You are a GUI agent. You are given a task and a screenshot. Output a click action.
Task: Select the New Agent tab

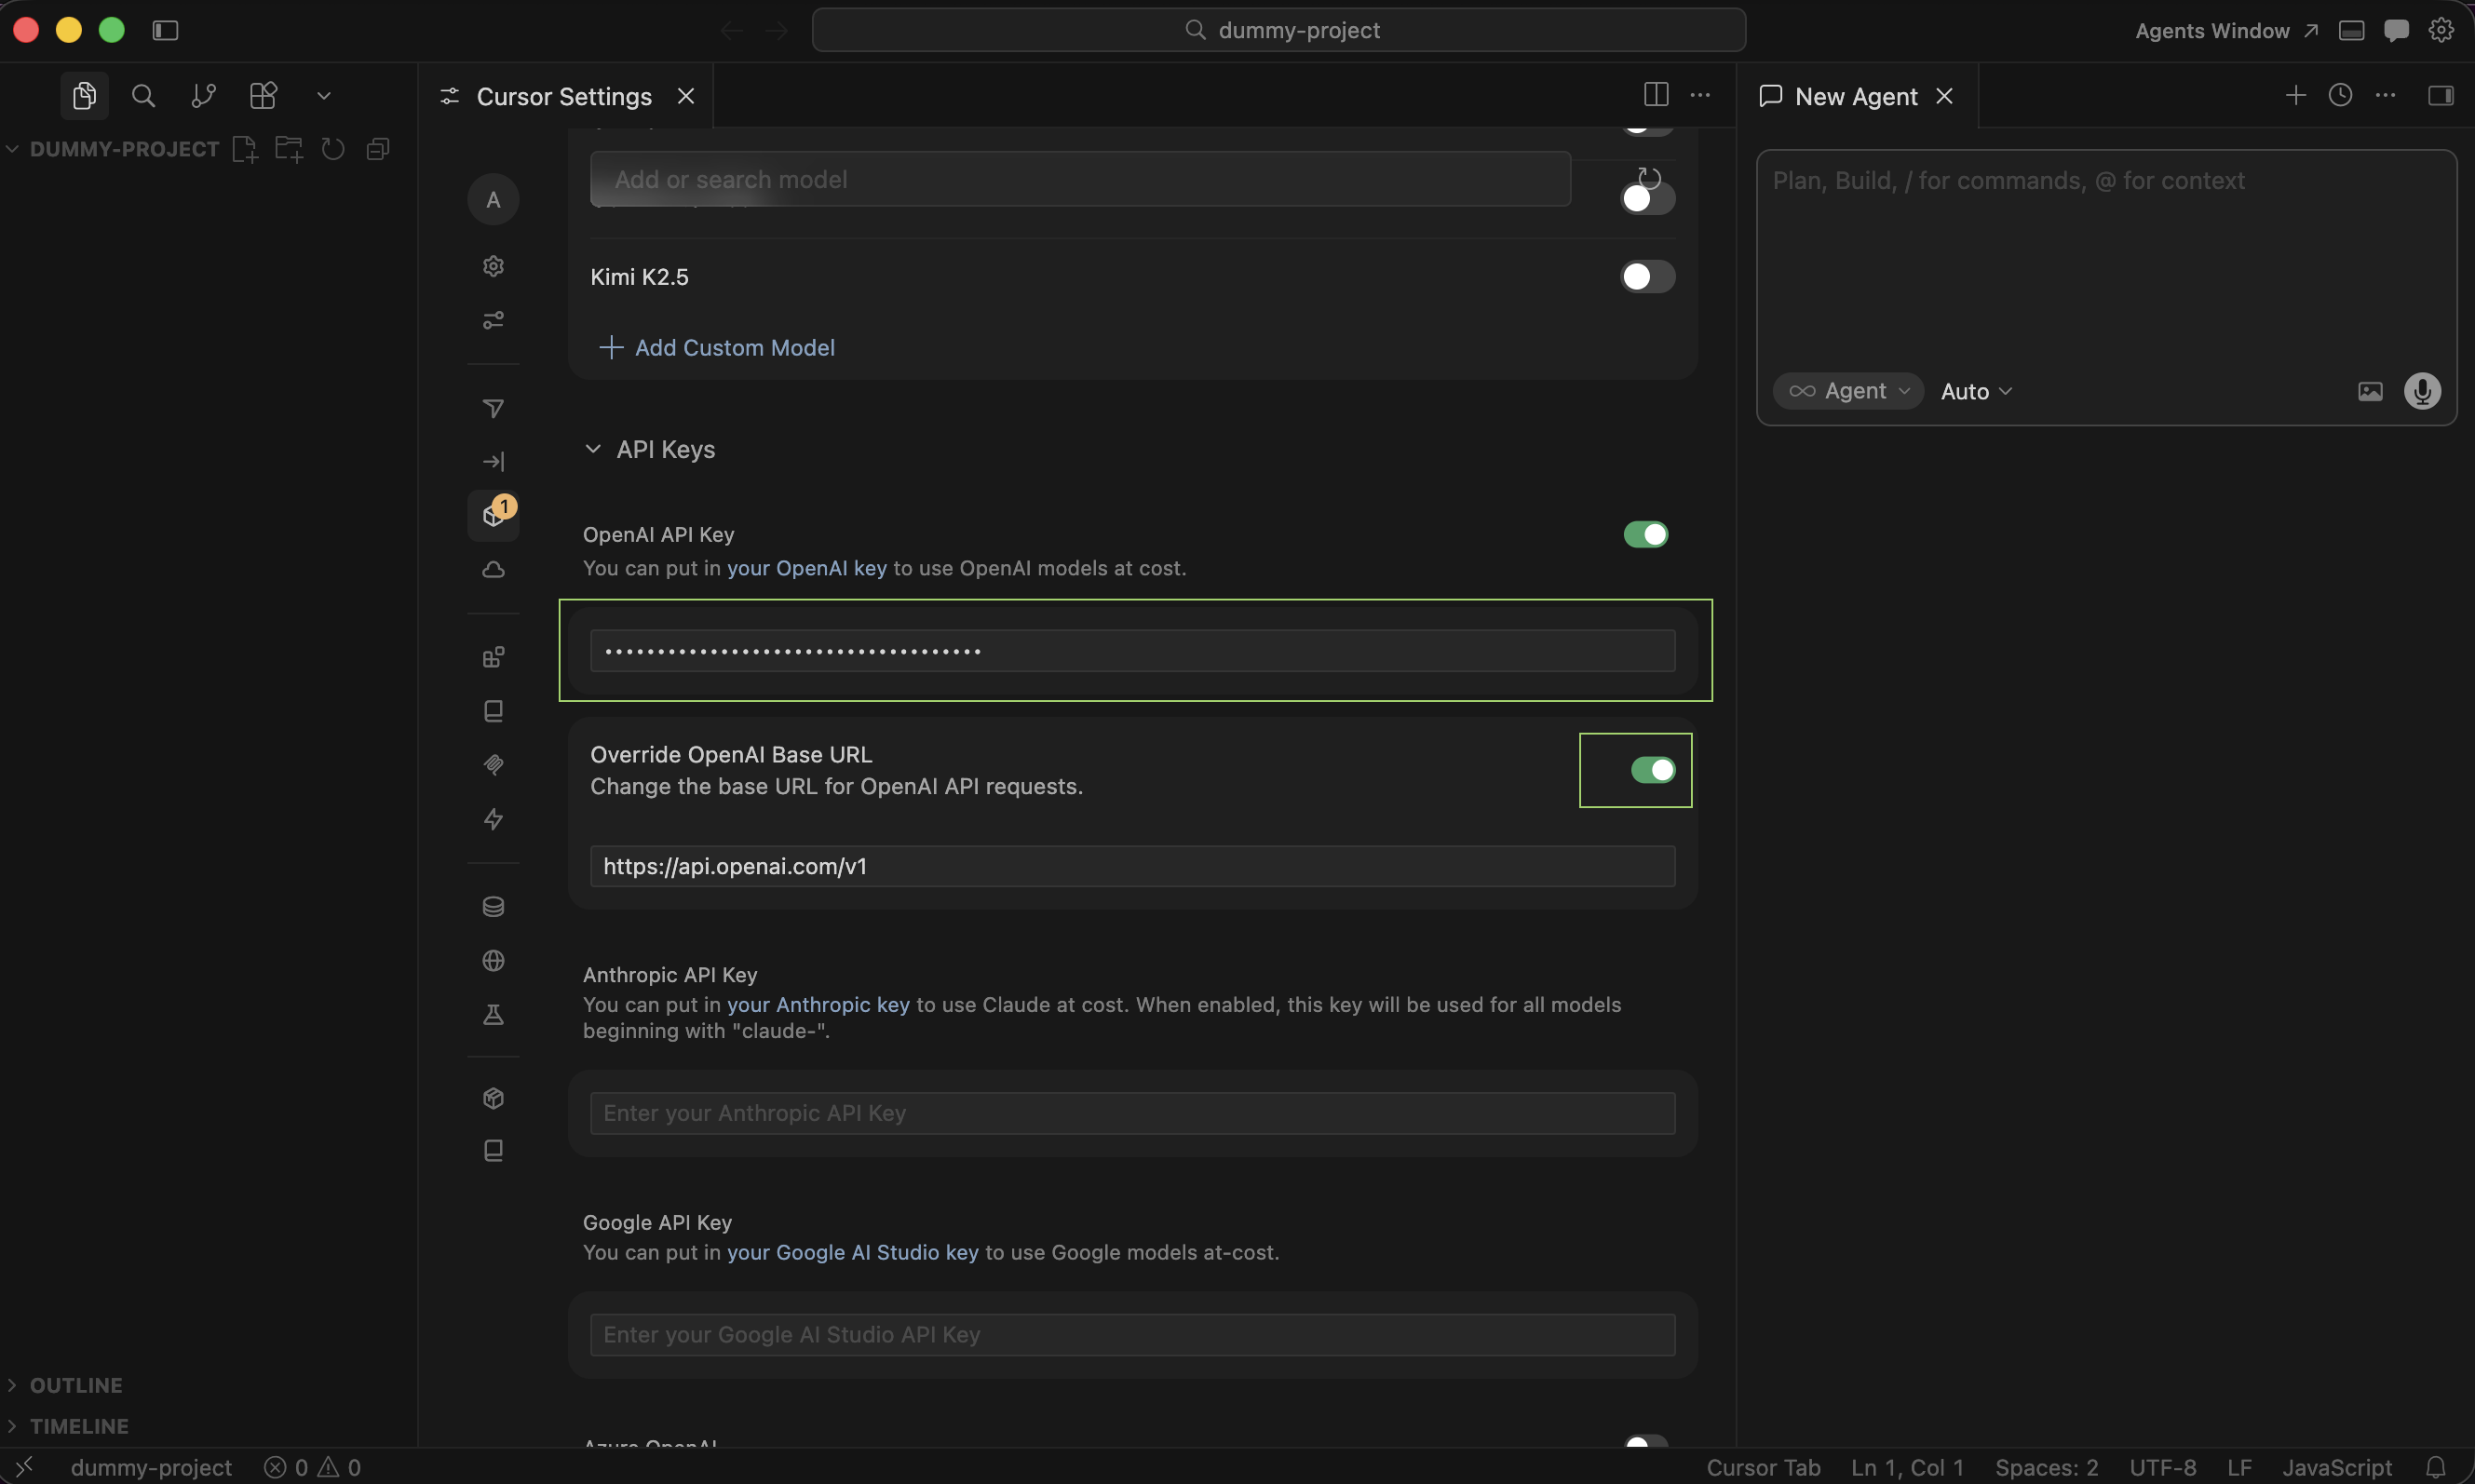pyautogui.click(x=1856, y=96)
